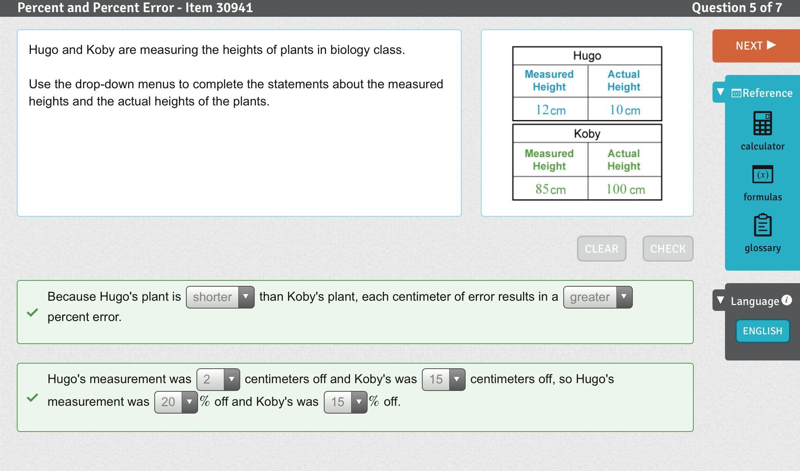Image resolution: width=800 pixels, height=471 pixels.
Task: Click Koby's plant heights table
Action: point(587,162)
